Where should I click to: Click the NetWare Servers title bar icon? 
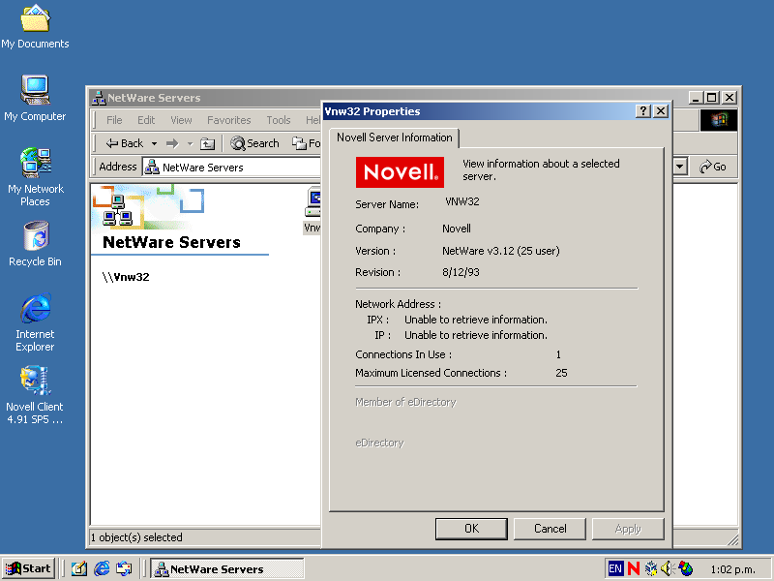tap(99, 98)
